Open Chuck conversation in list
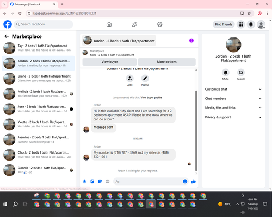Viewport: 272px width, 217px height. click(38, 155)
